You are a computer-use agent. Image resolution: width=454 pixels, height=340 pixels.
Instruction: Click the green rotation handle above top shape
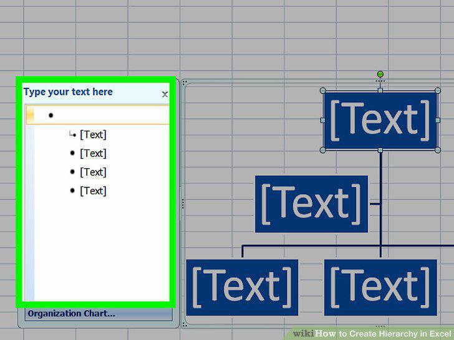pos(380,74)
